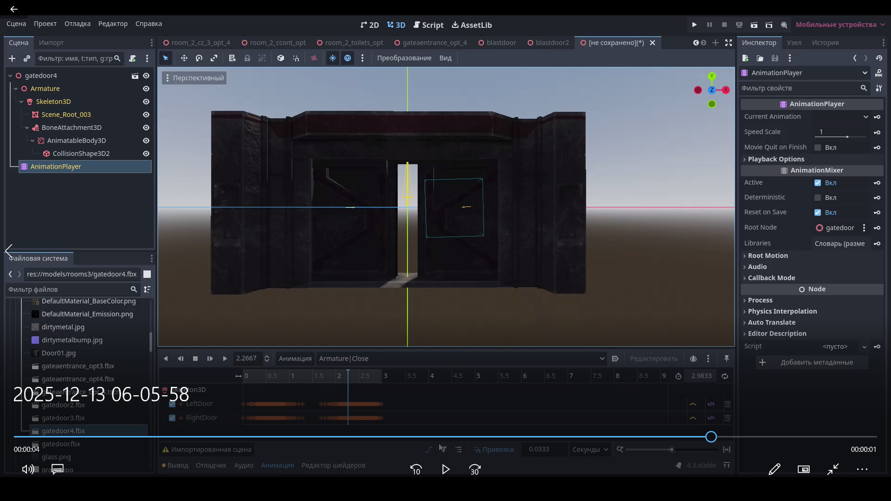
Task: Select the Rotate mode tool icon
Action: [199, 58]
